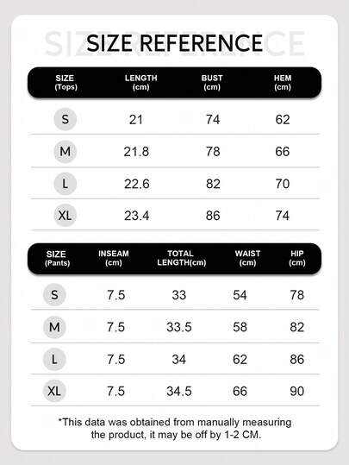The image size is (349, 465).
Task: Click the WAIST (cm) column header
Action: (247, 258)
